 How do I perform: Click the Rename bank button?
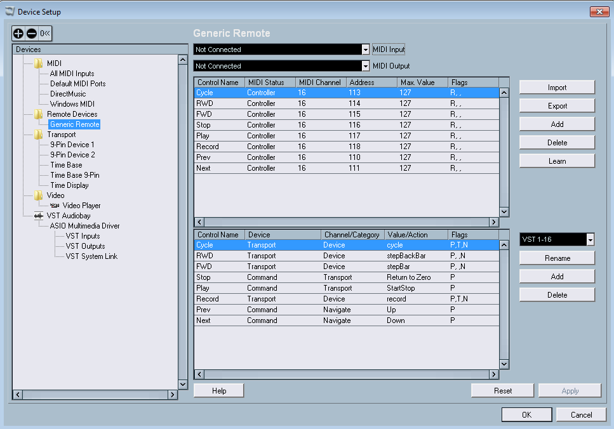click(x=557, y=258)
